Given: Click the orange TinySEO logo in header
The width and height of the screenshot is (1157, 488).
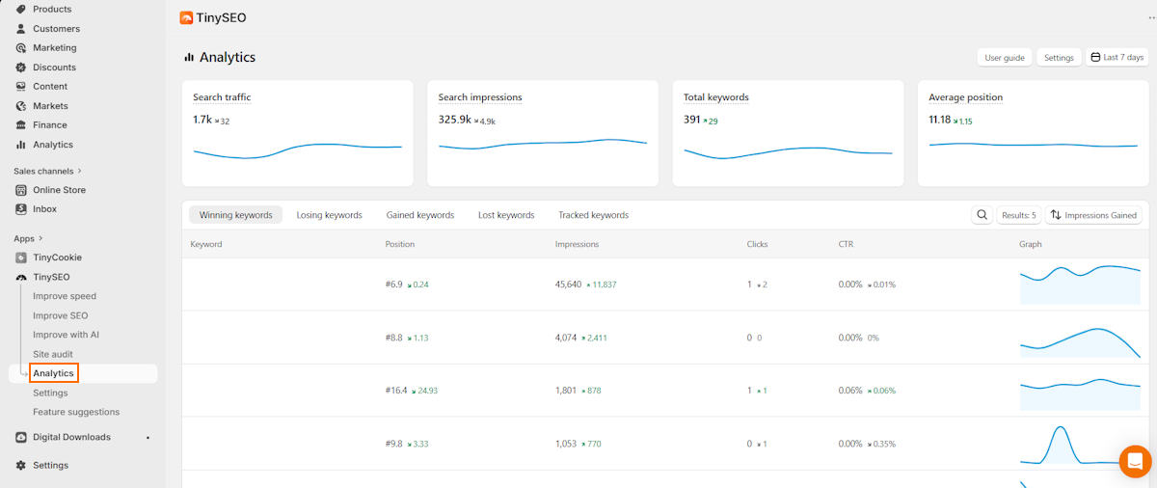Looking at the screenshot, I should click(186, 17).
